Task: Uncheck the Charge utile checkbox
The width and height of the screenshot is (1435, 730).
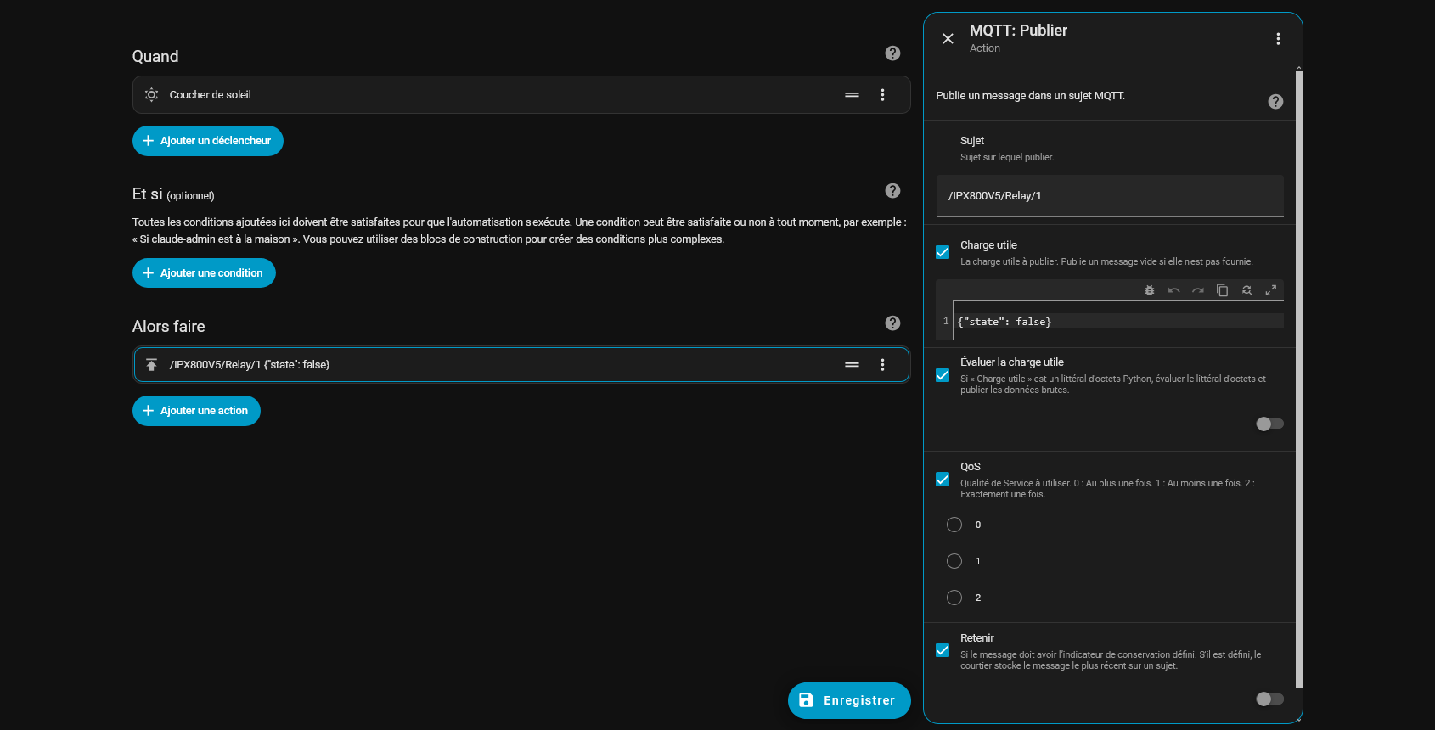Action: (x=943, y=252)
